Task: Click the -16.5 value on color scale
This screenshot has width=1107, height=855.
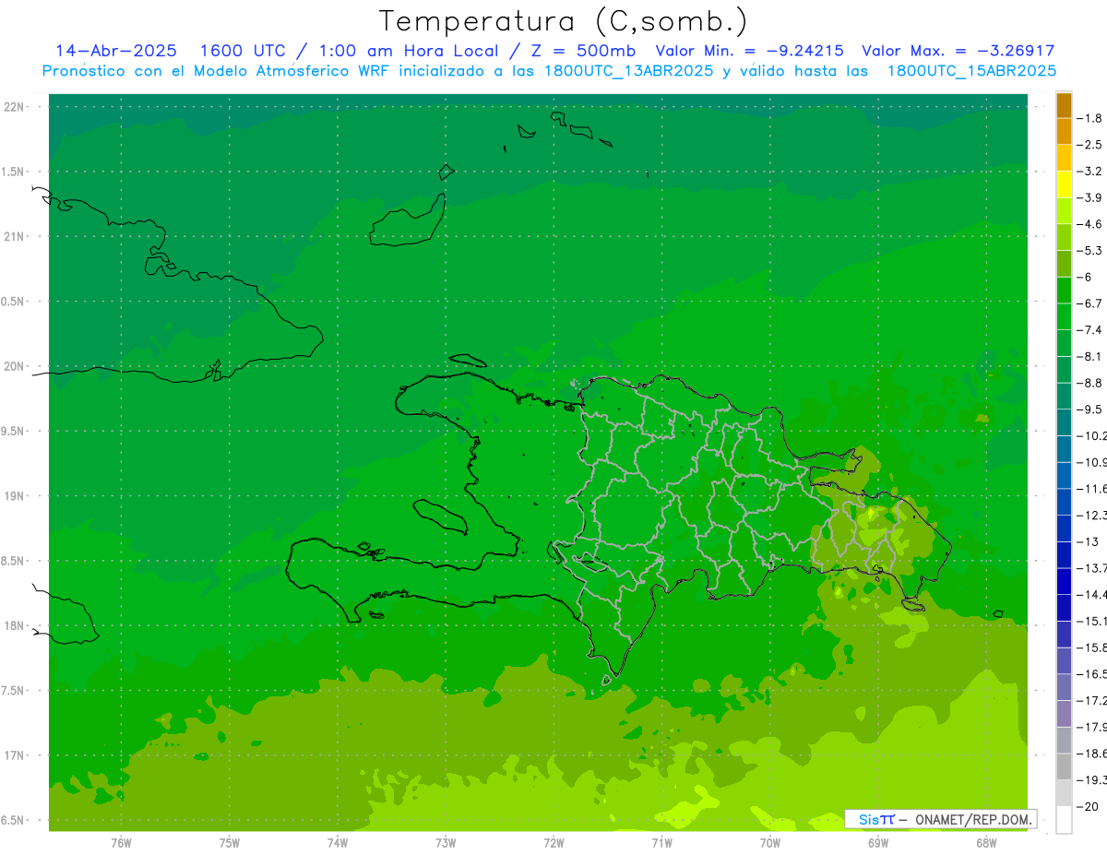Action: [1091, 673]
